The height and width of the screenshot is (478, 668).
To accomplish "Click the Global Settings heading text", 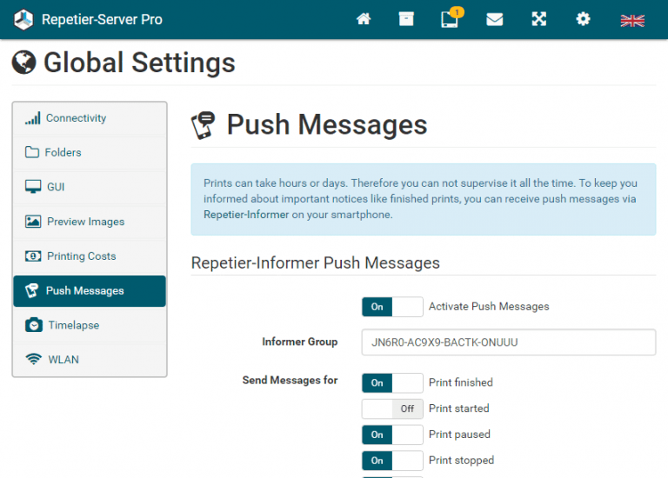I will coord(139,63).
